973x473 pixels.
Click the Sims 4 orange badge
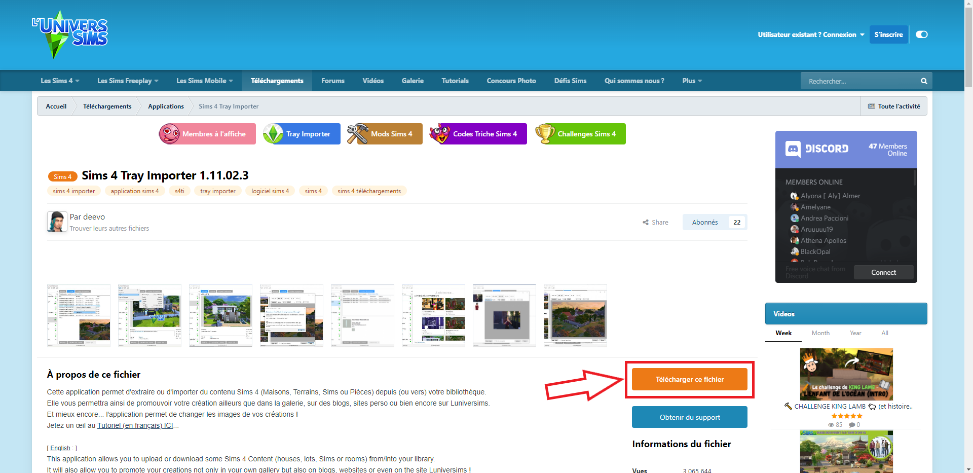pyautogui.click(x=63, y=176)
